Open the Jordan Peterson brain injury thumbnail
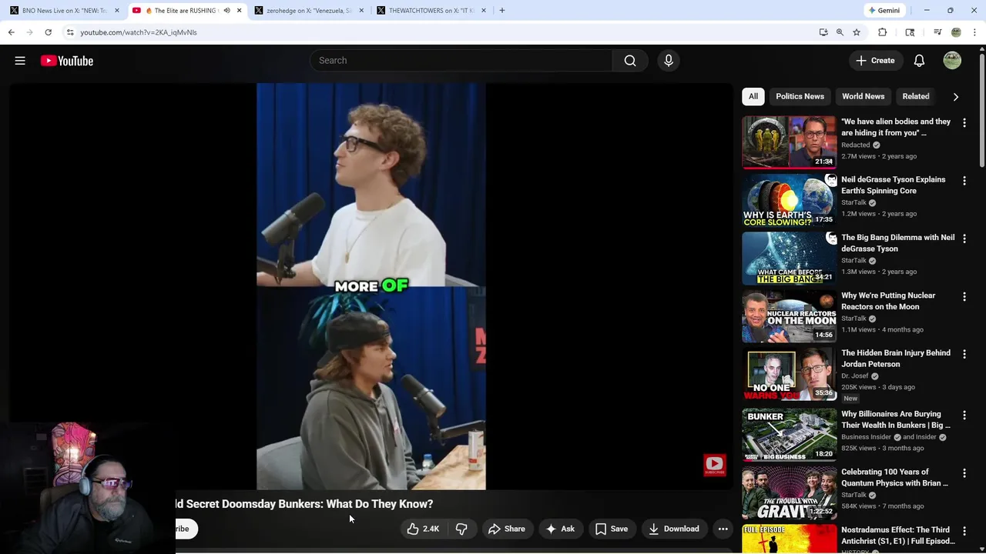The height and width of the screenshot is (554, 986). pos(789,374)
